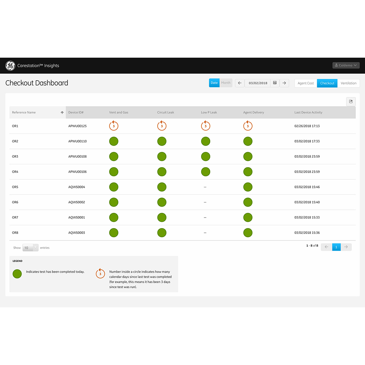The height and width of the screenshot is (365, 365).
Task: Click OR2 Circuit Leak green status circle
Action: 162,141
